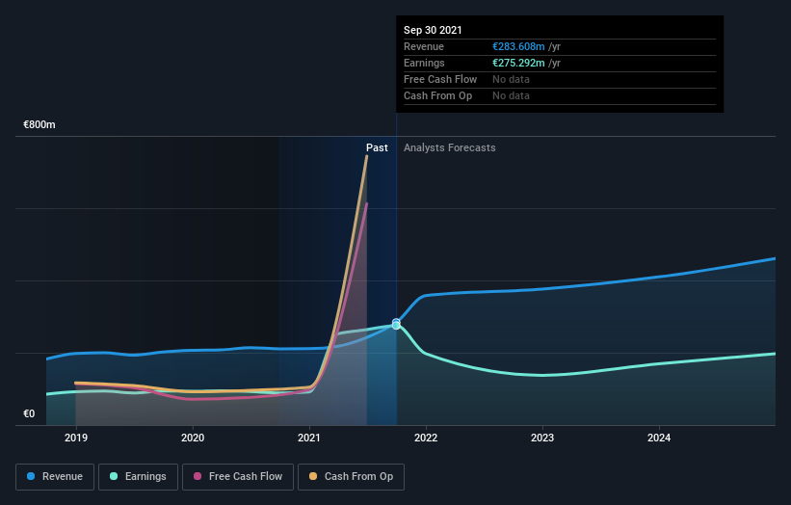Click the teal Earnings legend dot
The image size is (791, 505).
pyautogui.click(x=114, y=476)
